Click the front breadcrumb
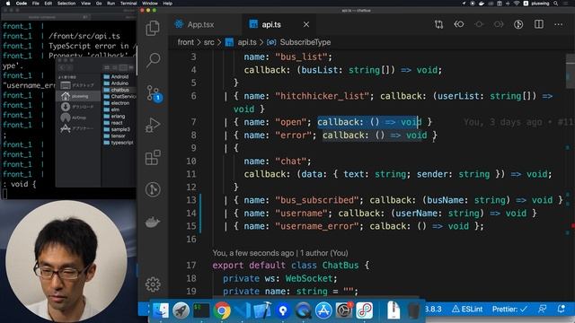The height and width of the screenshot is (323, 575). [186, 42]
